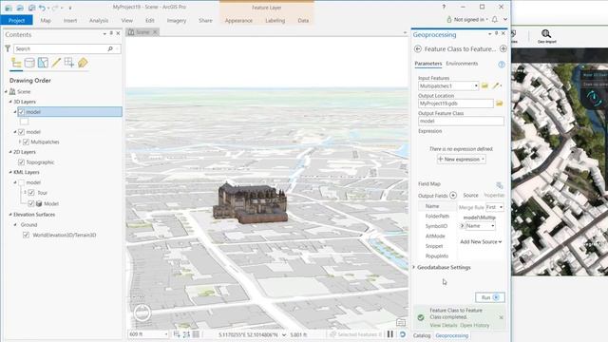Add an output field with the plus icon

(x=453, y=196)
